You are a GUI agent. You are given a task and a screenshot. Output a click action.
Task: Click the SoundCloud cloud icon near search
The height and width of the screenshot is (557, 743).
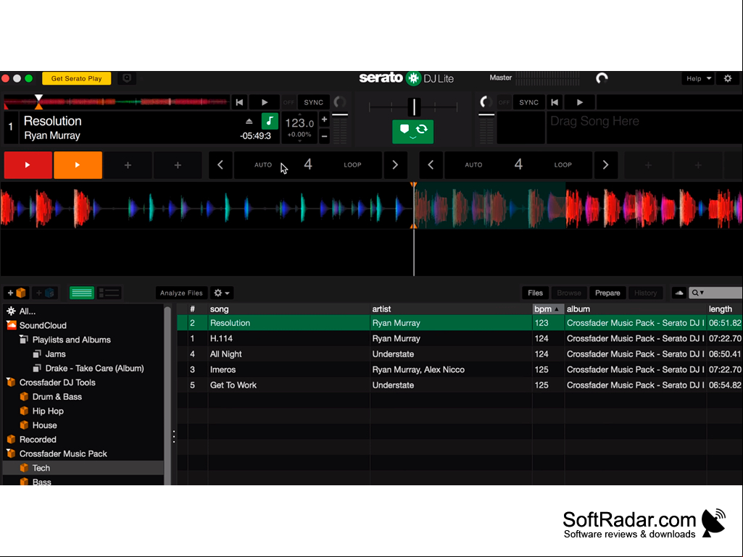tap(679, 293)
